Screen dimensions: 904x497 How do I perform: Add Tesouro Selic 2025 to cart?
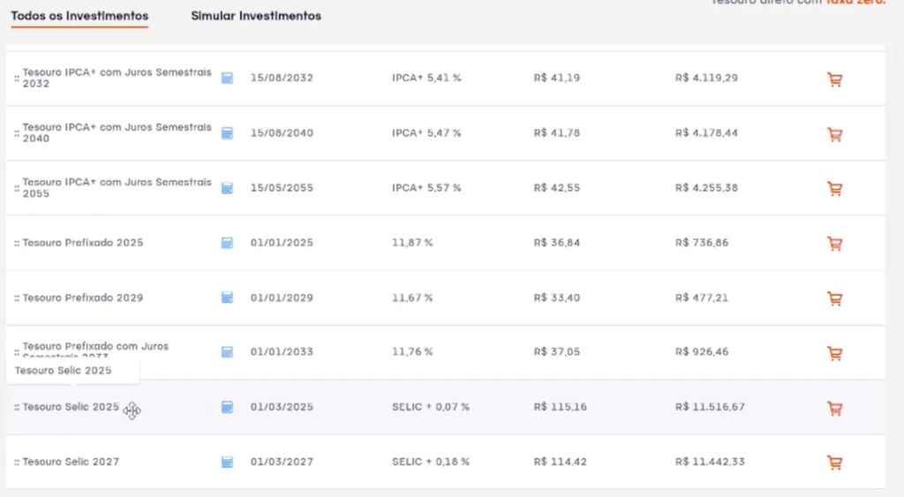(835, 408)
